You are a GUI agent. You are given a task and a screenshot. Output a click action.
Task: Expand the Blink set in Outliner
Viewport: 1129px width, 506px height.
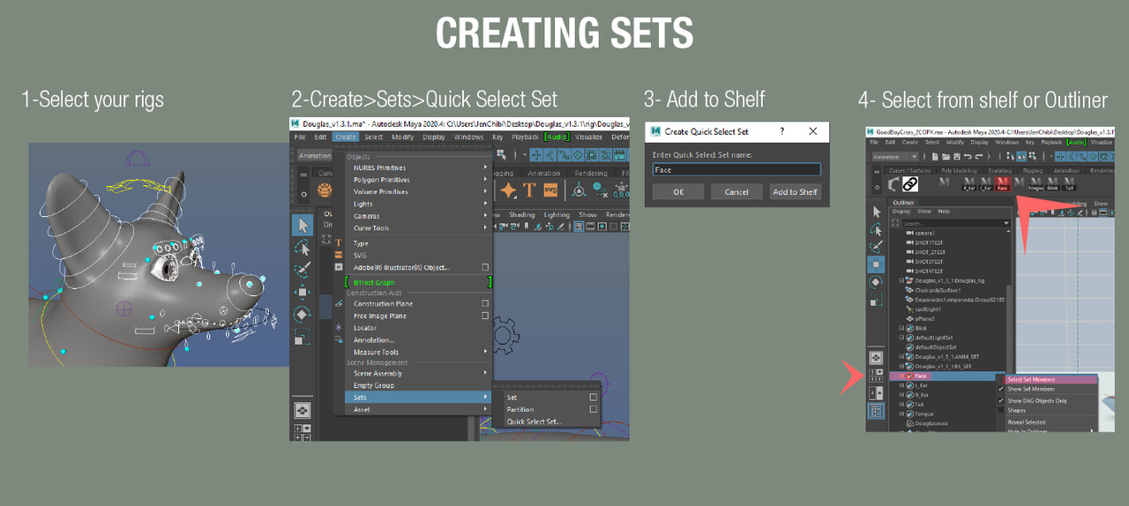pos(901,328)
